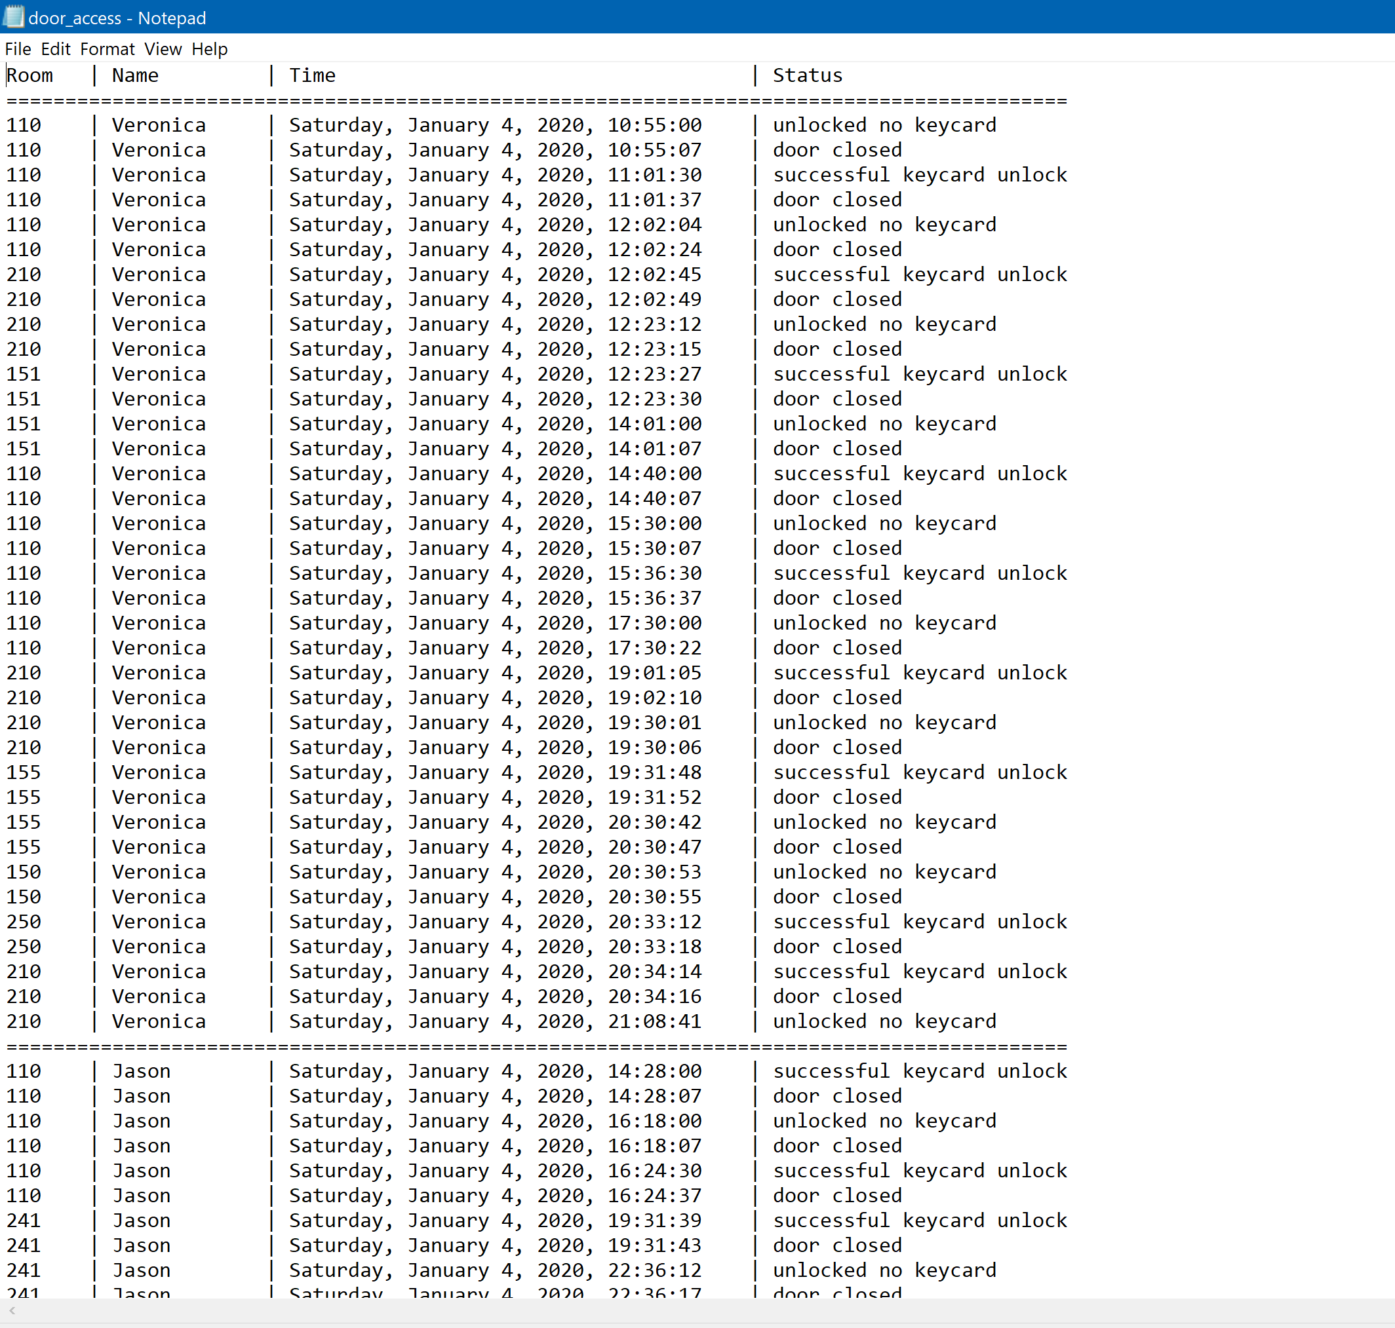Viewport: 1395px width, 1328px height.
Task: Click the door_access - Notepad title bar text
Action: tap(117, 18)
